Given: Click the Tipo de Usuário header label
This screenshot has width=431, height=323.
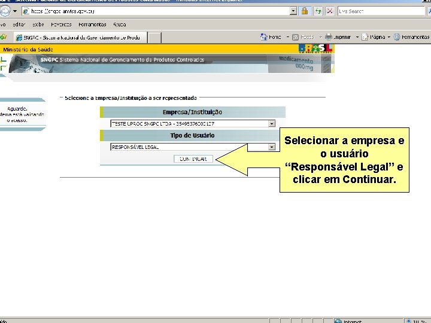Looking at the screenshot, I should [192, 135].
